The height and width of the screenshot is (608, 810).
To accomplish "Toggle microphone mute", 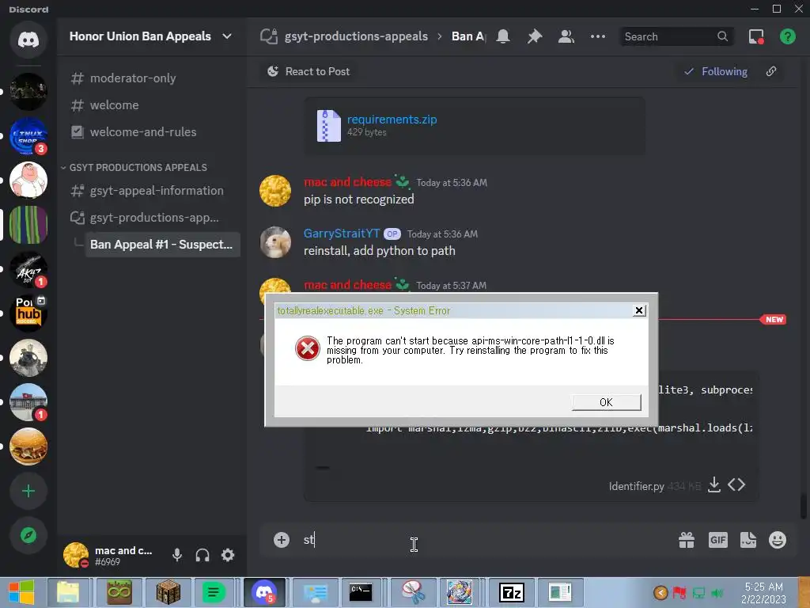I will click(x=177, y=555).
